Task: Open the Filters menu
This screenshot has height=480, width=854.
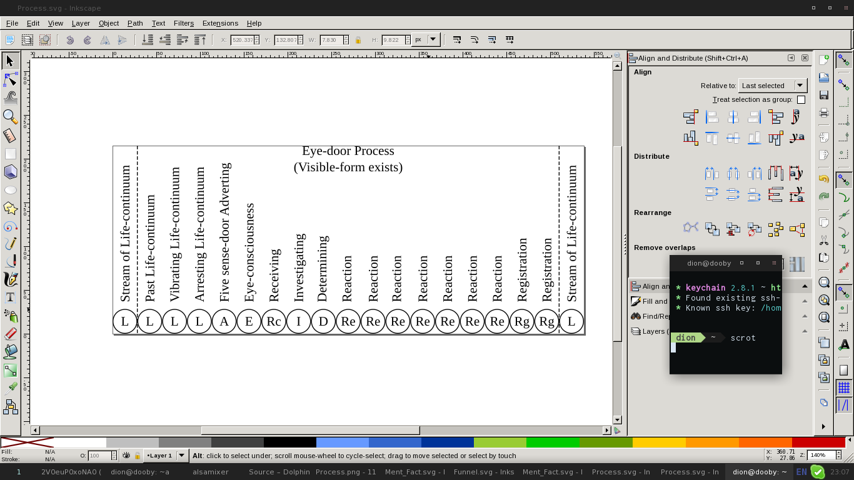Action: [184, 23]
